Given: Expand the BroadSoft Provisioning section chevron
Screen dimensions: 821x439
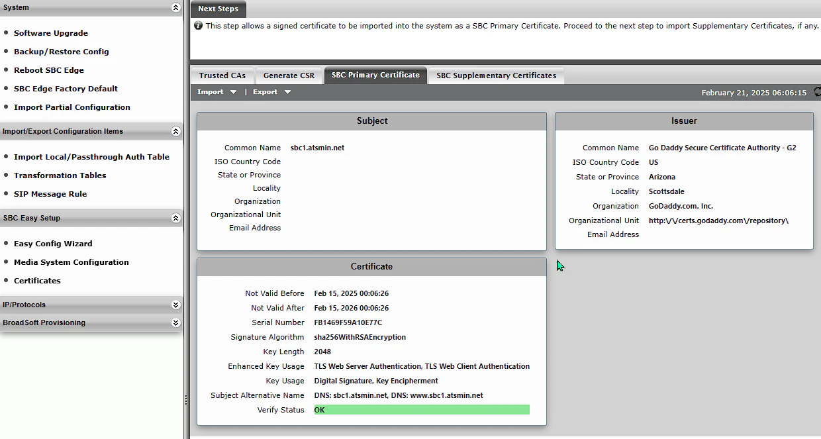Looking at the screenshot, I should (x=175, y=323).
